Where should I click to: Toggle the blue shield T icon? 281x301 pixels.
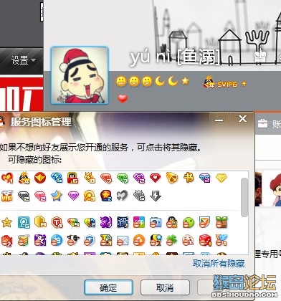coord(90,240)
